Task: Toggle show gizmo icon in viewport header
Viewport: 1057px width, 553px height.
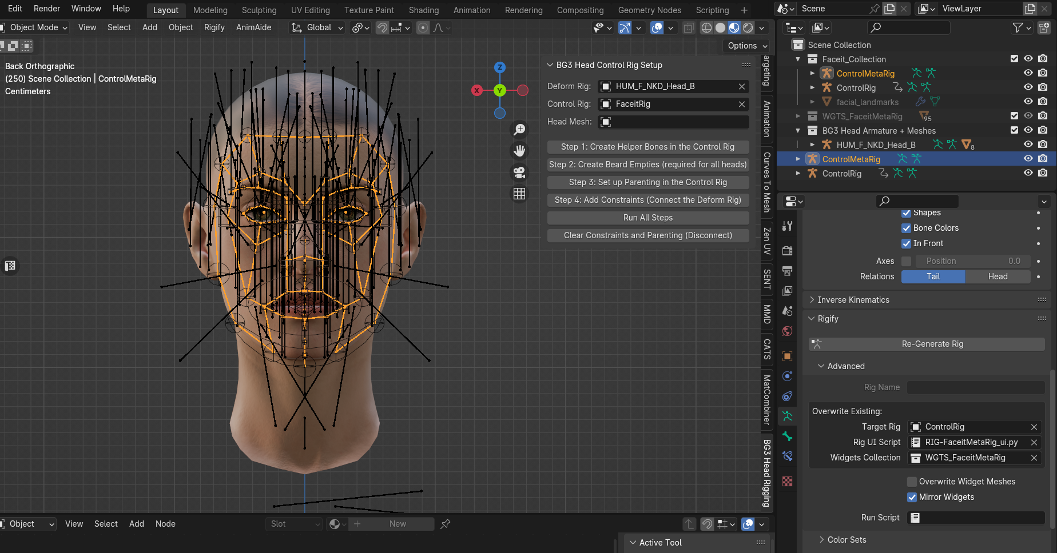Action: [625, 27]
